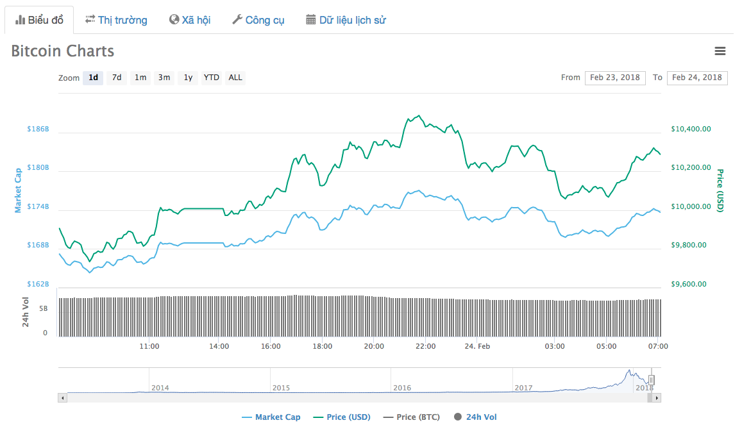Screen dimensions: 742x425
Task: Open the Dữ liệu lịch sử tab
Action: coord(346,20)
